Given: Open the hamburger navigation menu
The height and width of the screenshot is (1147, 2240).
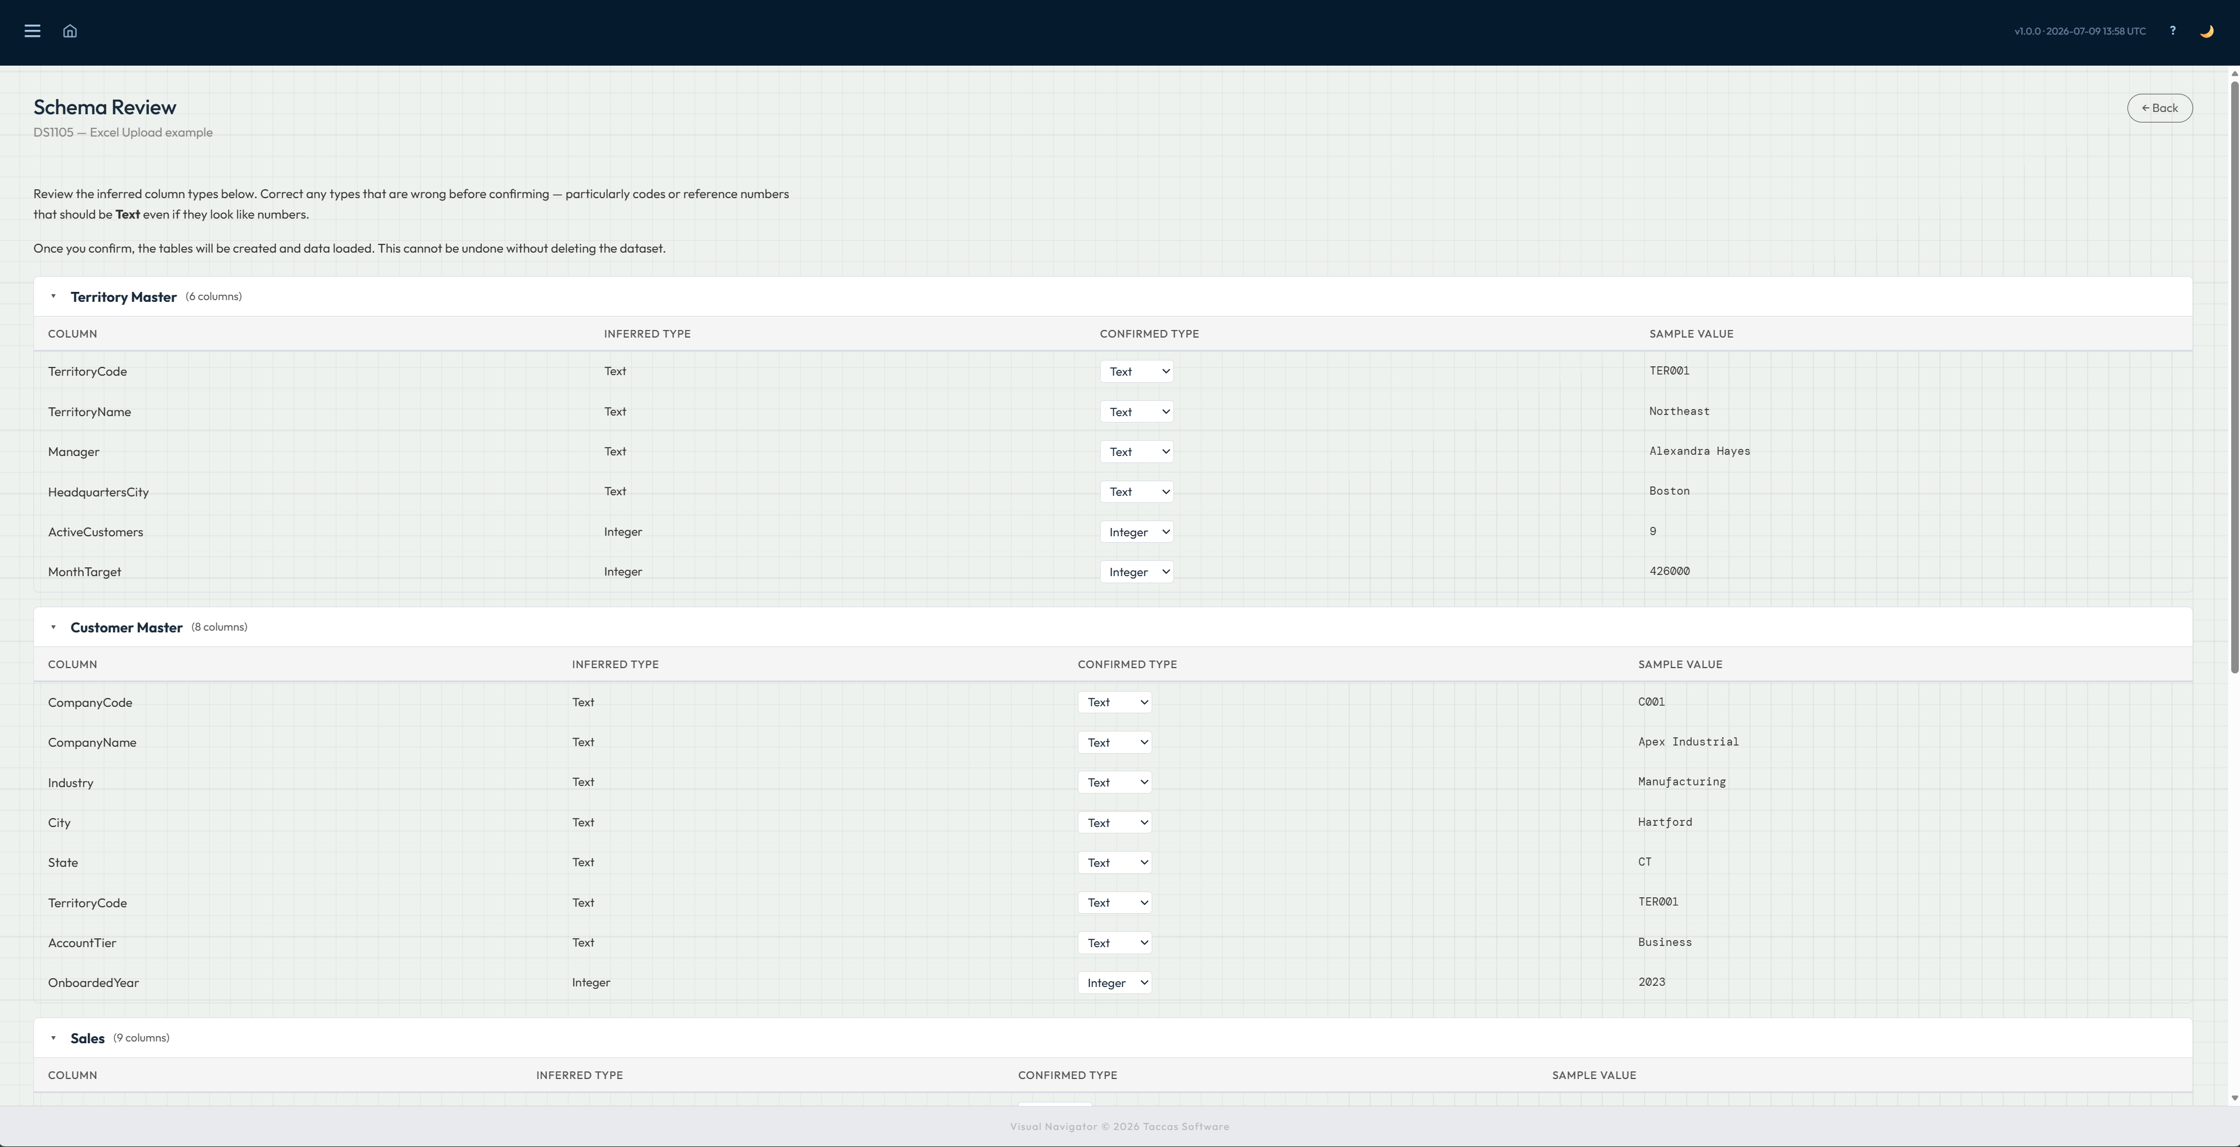Looking at the screenshot, I should 32,31.
